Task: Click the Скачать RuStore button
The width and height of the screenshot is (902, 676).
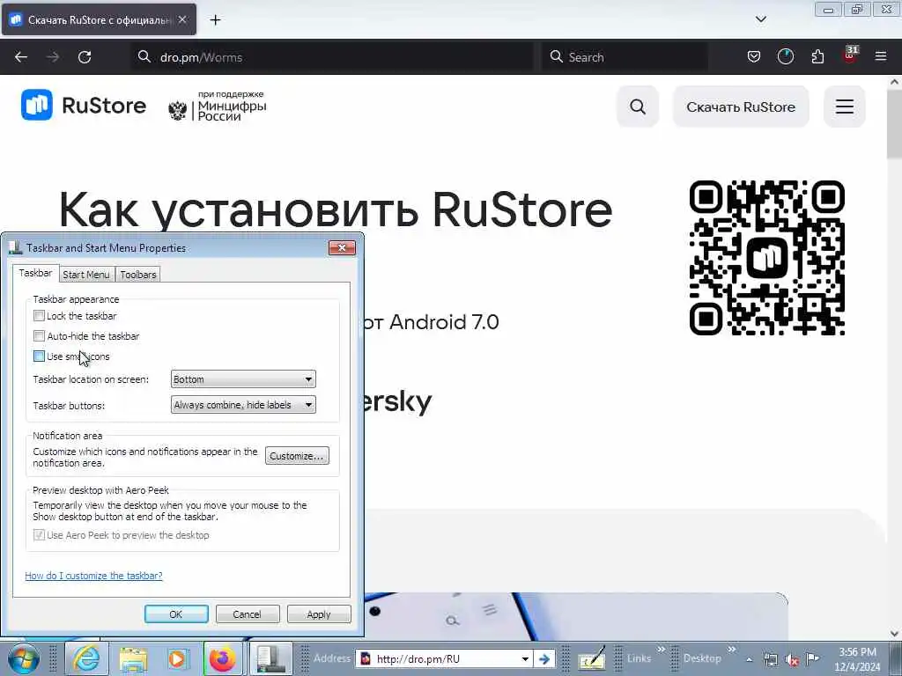Action: 741,107
